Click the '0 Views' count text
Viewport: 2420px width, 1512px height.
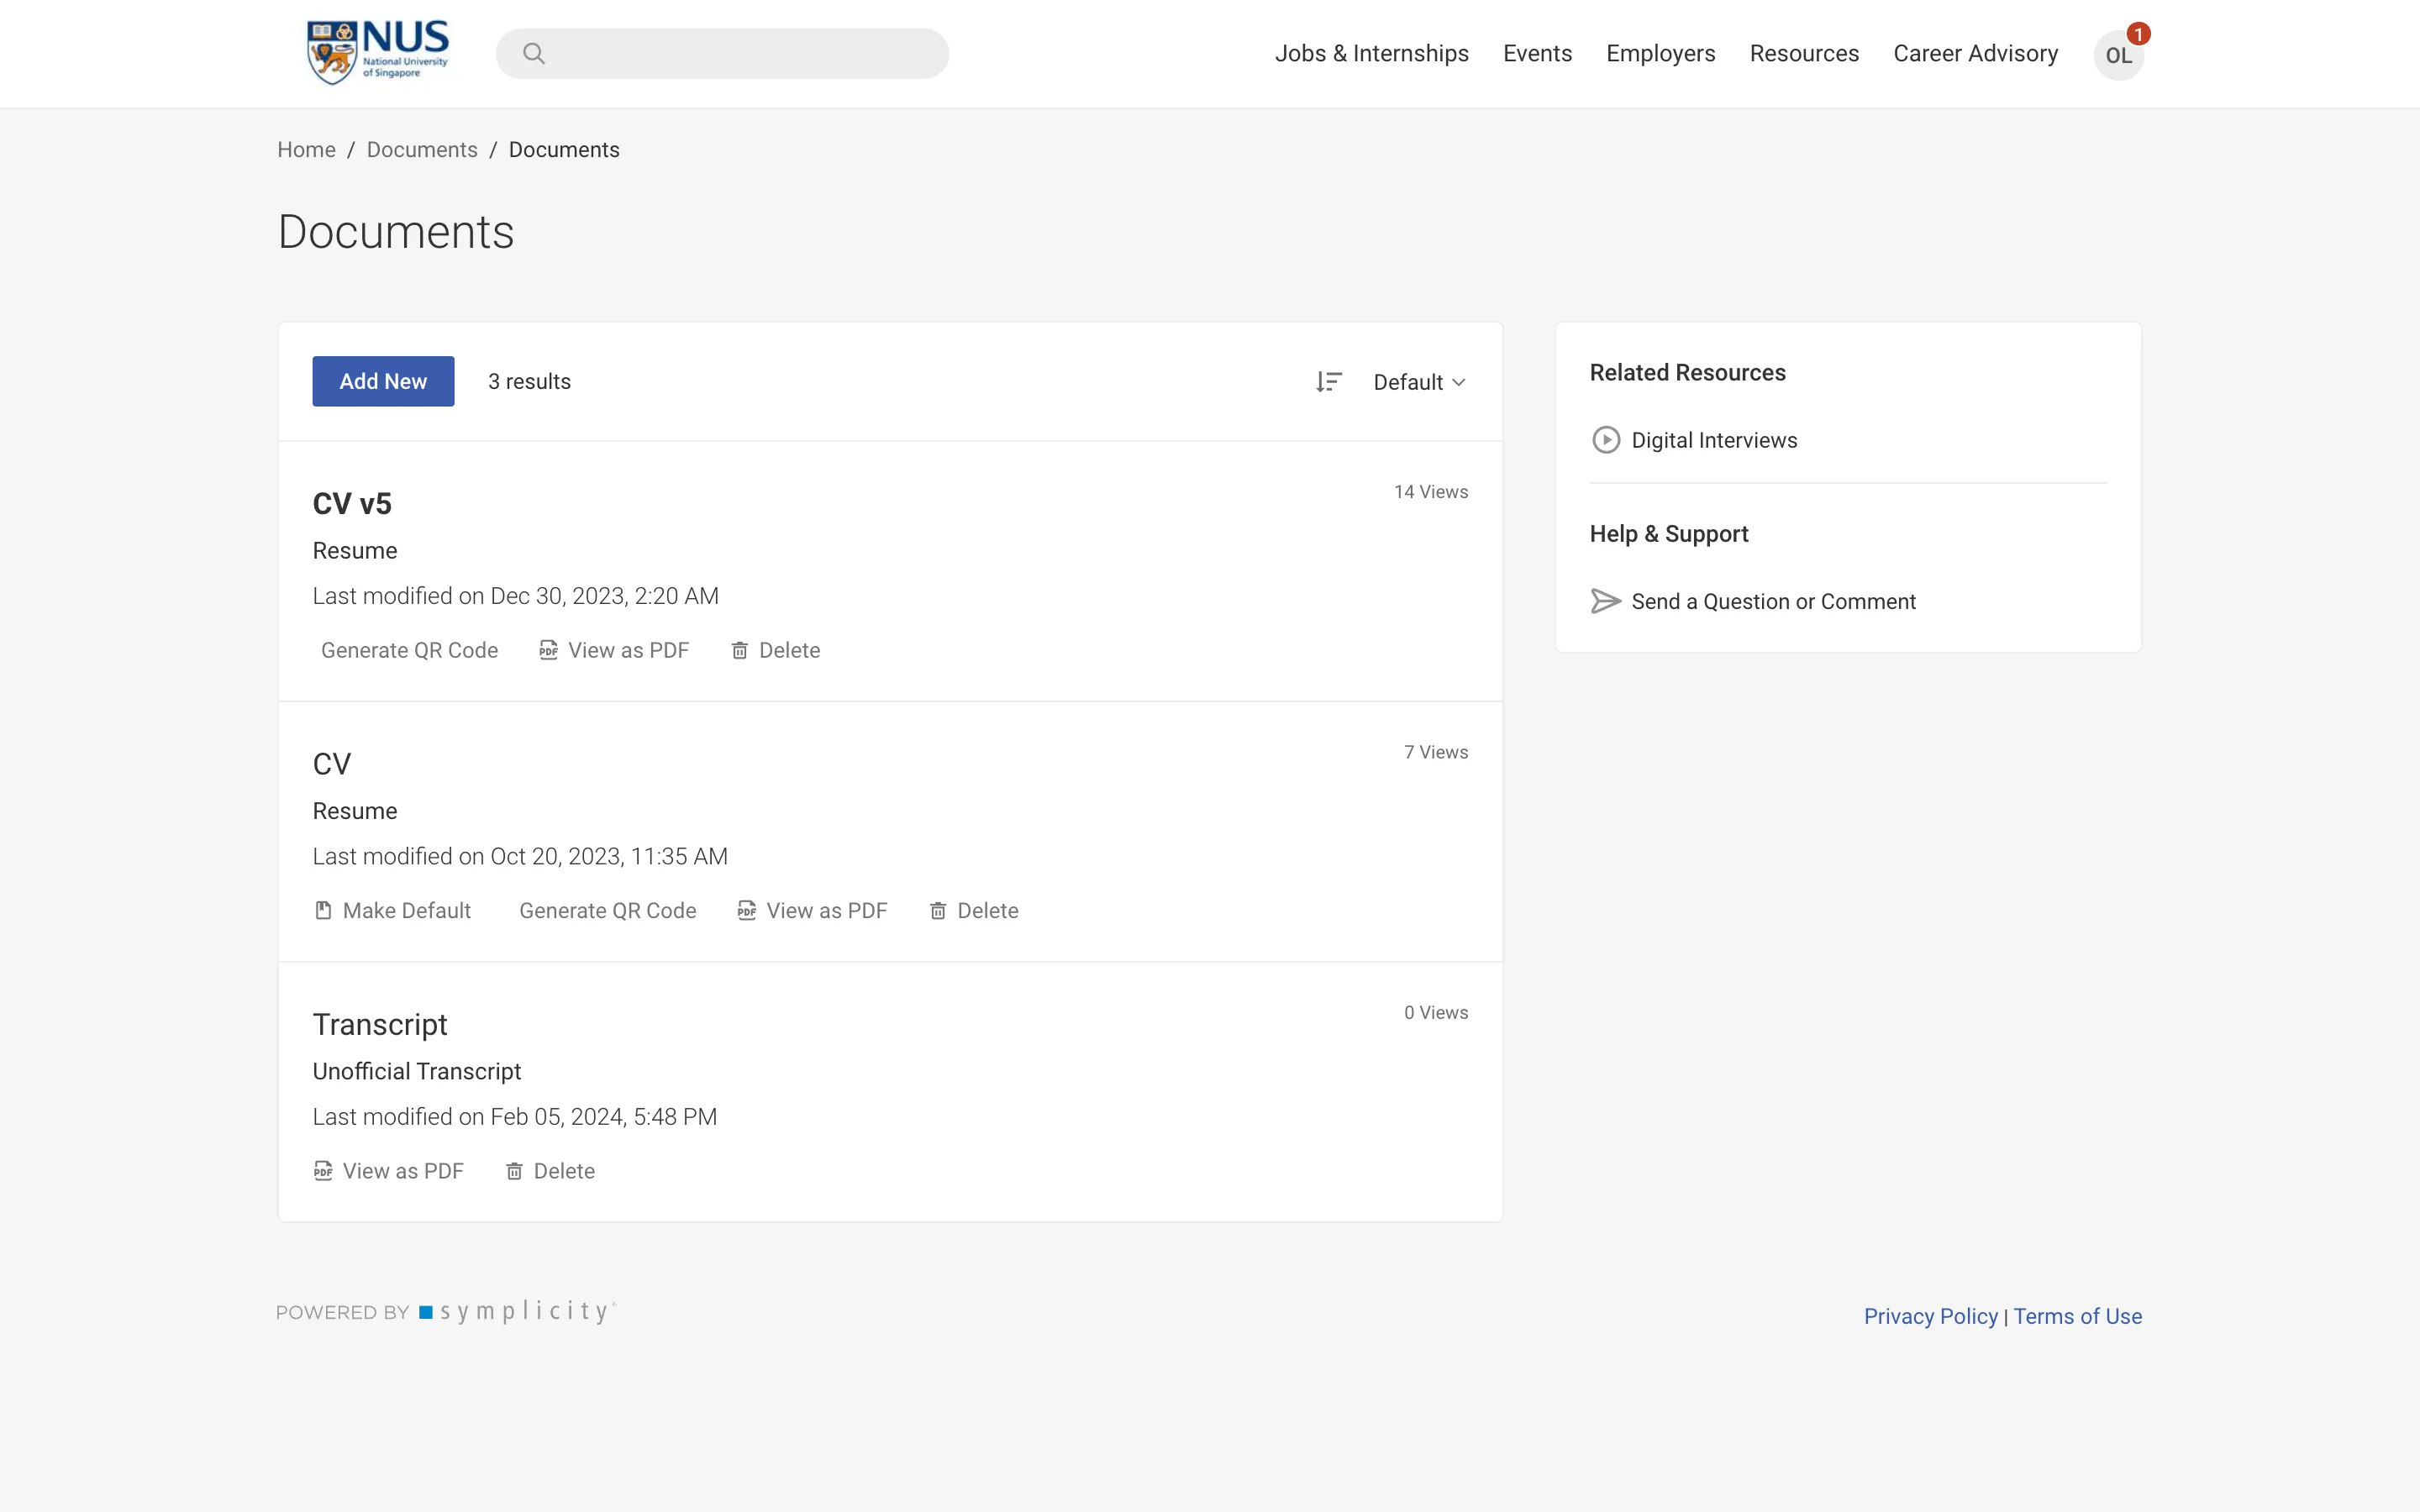pyautogui.click(x=1436, y=1013)
